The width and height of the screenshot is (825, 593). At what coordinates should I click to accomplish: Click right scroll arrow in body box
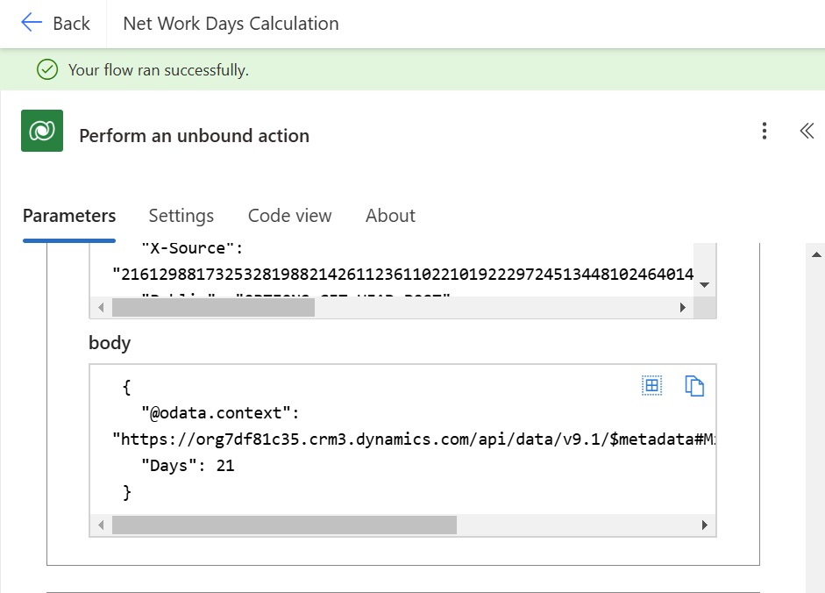[705, 525]
